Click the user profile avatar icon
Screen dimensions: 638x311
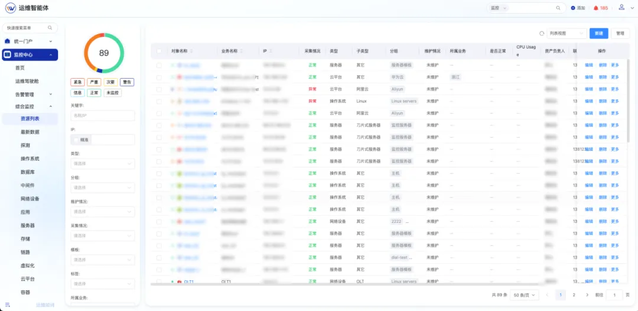pyautogui.click(x=621, y=7)
